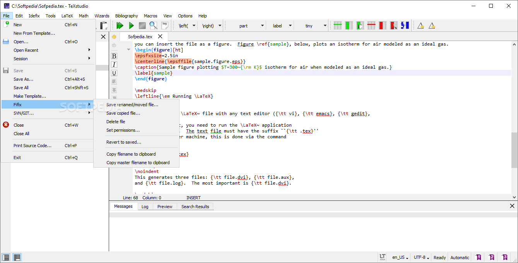Screen dimensions: 518x263
Task: Click the gray Stop compilation icon
Action: [x=142, y=25]
